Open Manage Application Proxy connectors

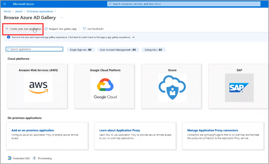coord(212,130)
